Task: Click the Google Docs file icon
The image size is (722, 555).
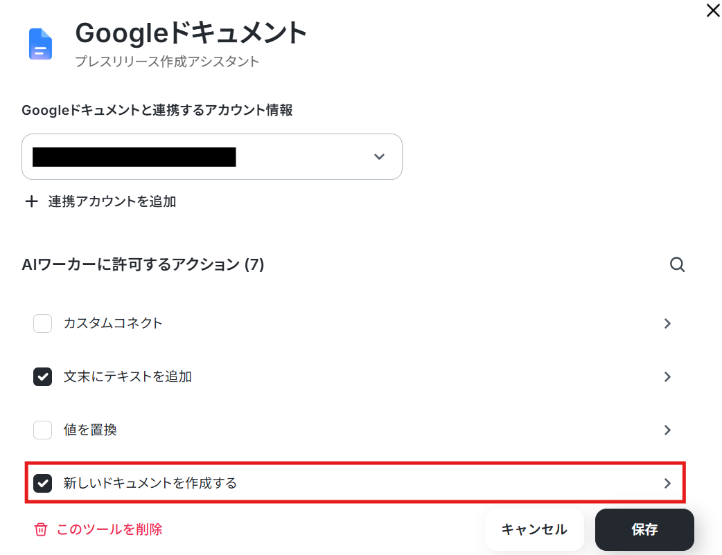Action: click(x=40, y=44)
